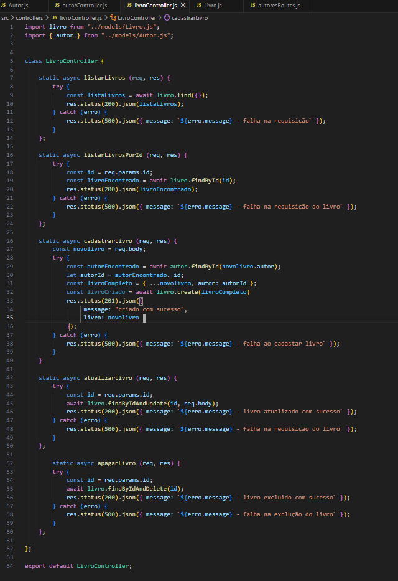Click line number 64 in gutter
The image size is (398, 581).
coord(10,566)
